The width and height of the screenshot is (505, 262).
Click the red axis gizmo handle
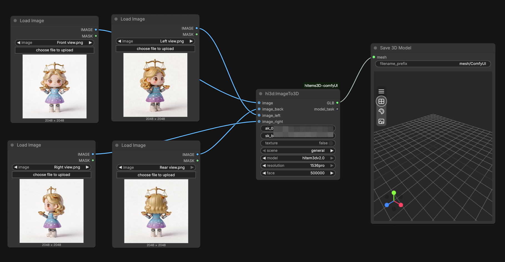[x=401, y=205]
